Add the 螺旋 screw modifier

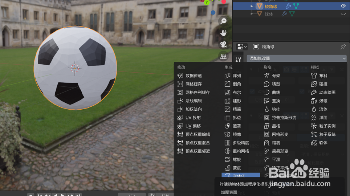click(233, 159)
